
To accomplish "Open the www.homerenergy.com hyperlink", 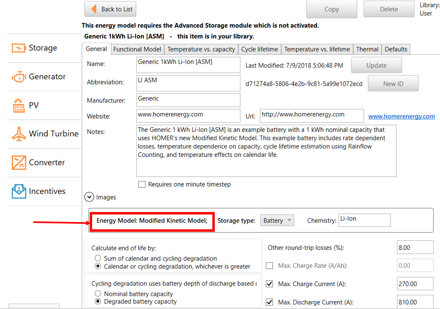I will 401,116.
